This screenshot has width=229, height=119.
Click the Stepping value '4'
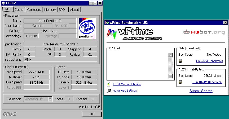tap(90, 49)
